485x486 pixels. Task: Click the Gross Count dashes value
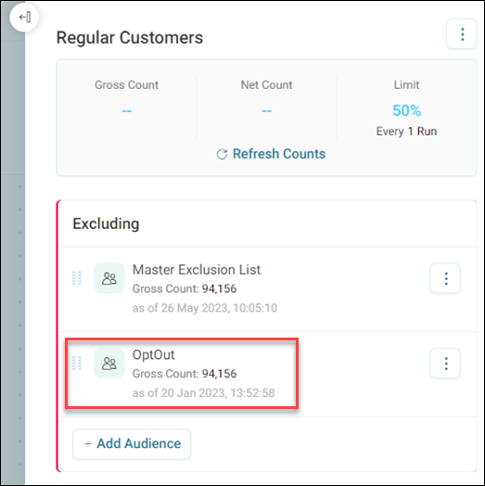tap(126, 110)
